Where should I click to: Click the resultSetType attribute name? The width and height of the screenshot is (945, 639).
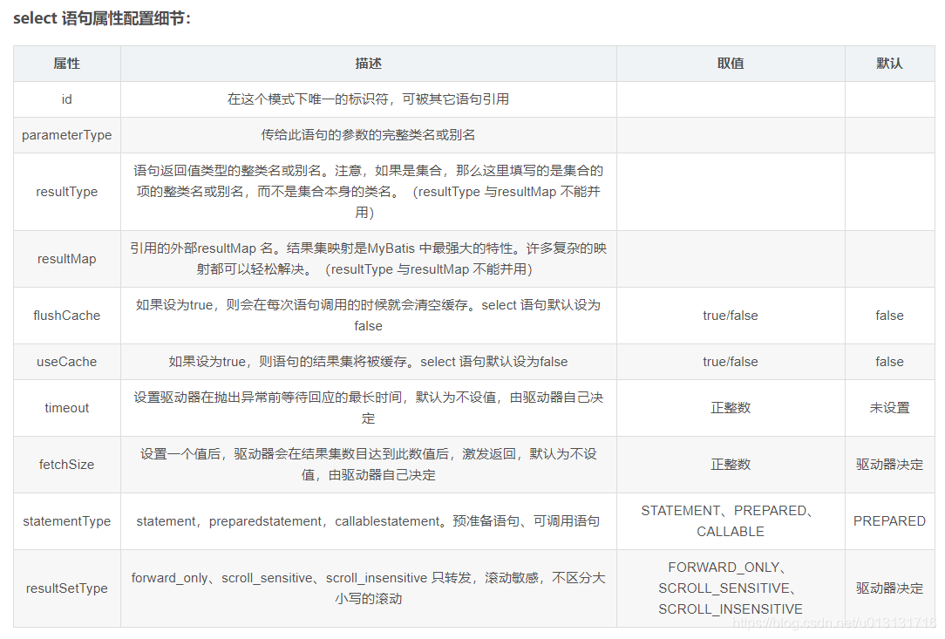[x=66, y=588]
